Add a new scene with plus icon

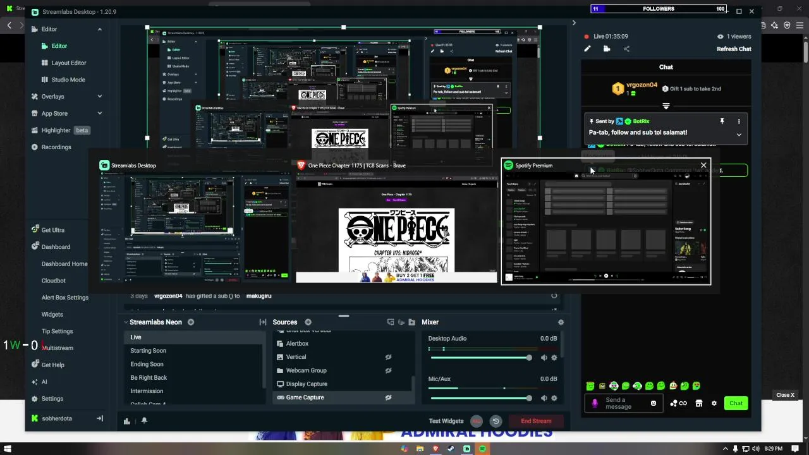191,322
